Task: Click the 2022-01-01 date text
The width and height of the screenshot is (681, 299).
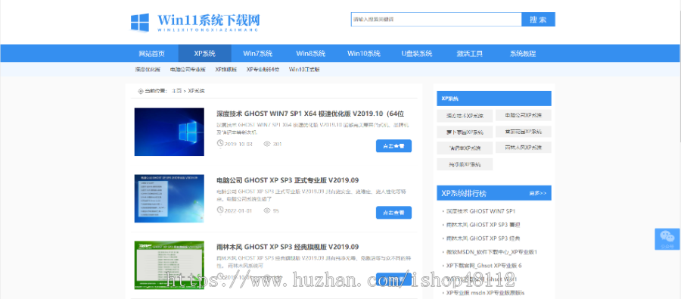Action: click(x=238, y=211)
